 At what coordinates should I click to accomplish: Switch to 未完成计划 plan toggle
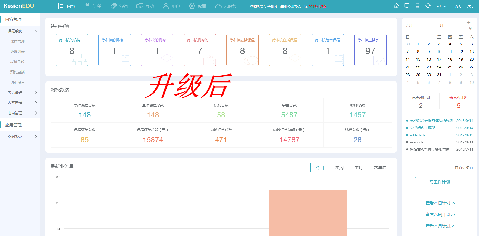pyautogui.click(x=458, y=97)
